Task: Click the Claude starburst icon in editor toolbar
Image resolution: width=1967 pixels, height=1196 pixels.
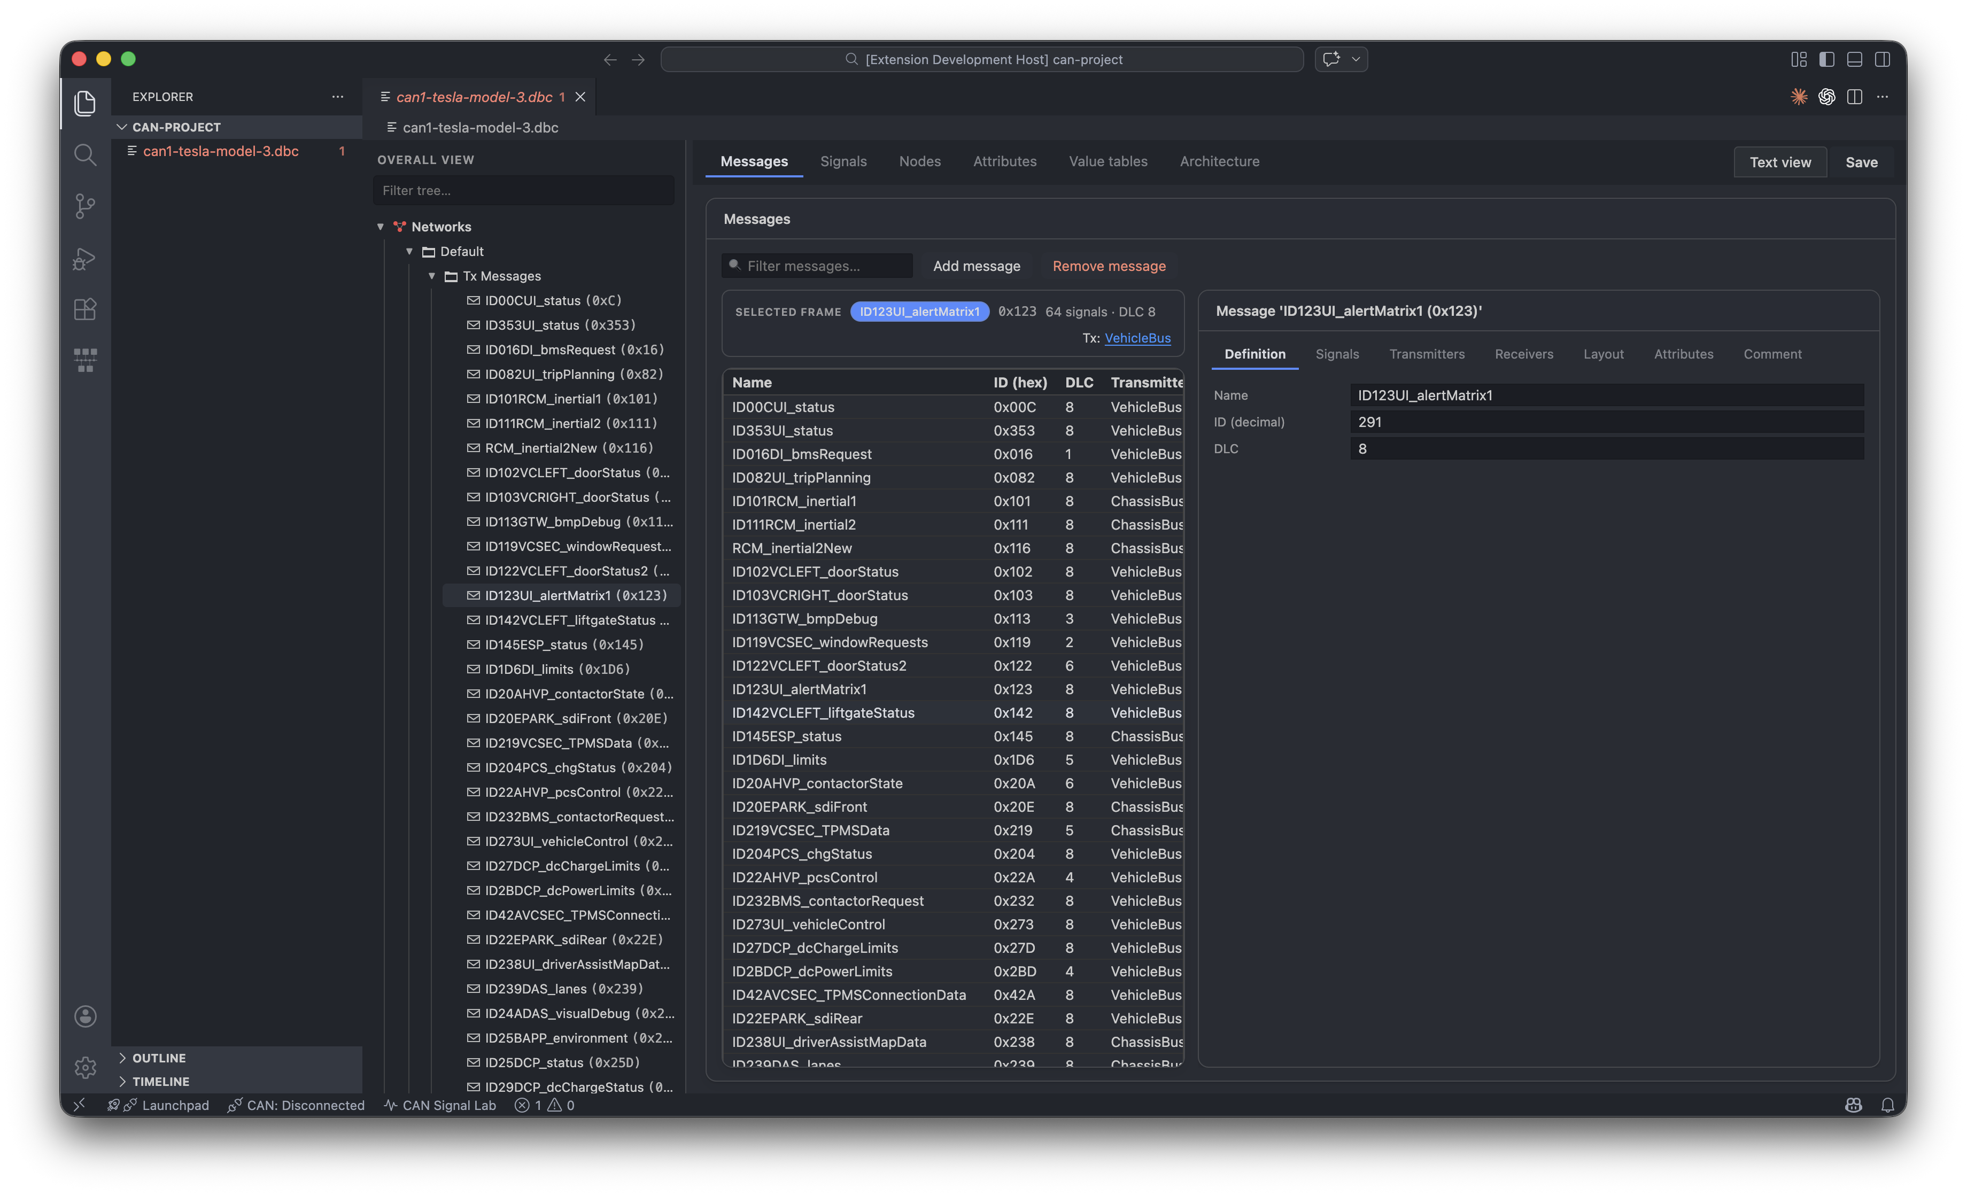Action: pyautogui.click(x=1799, y=97)
